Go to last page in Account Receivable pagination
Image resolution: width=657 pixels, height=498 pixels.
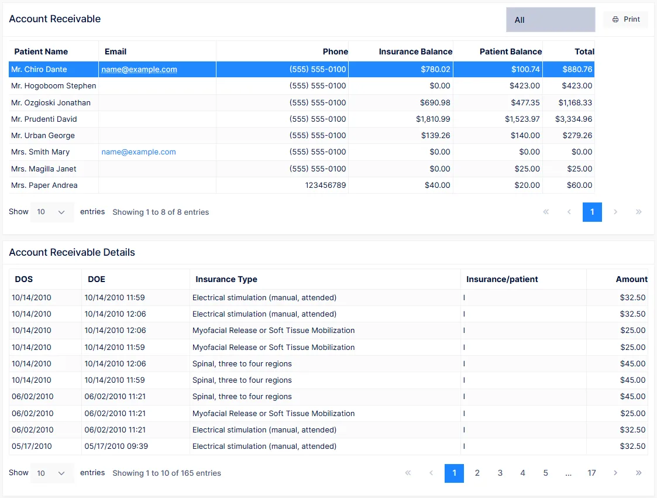coord(638,212)
